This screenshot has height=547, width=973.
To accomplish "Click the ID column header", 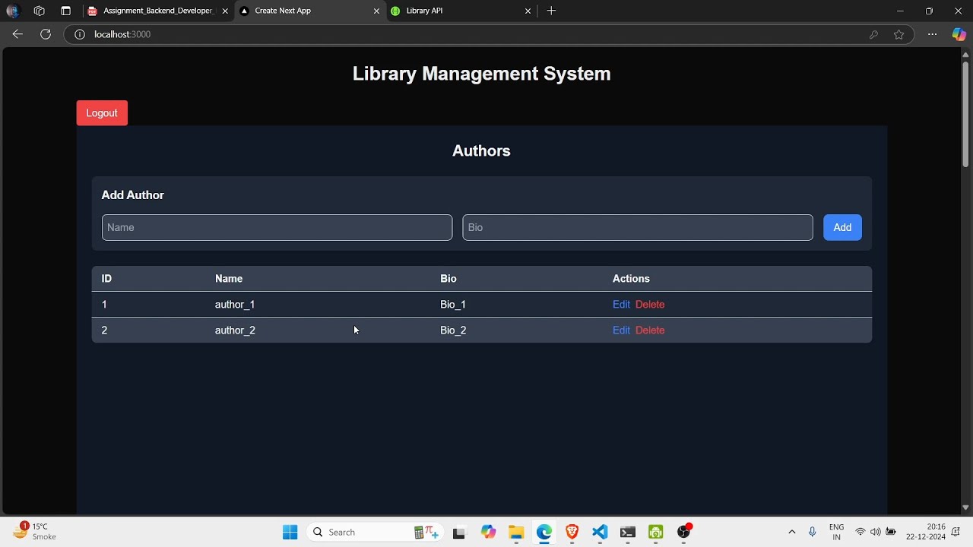I will (106, 279).
